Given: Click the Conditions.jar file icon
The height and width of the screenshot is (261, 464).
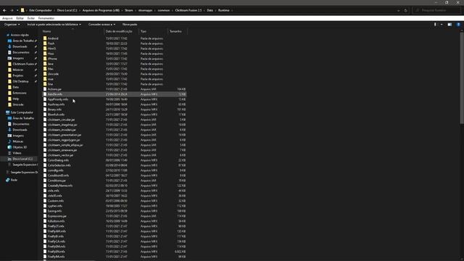Looking at the screenshot, I should (x=45, y=181).
